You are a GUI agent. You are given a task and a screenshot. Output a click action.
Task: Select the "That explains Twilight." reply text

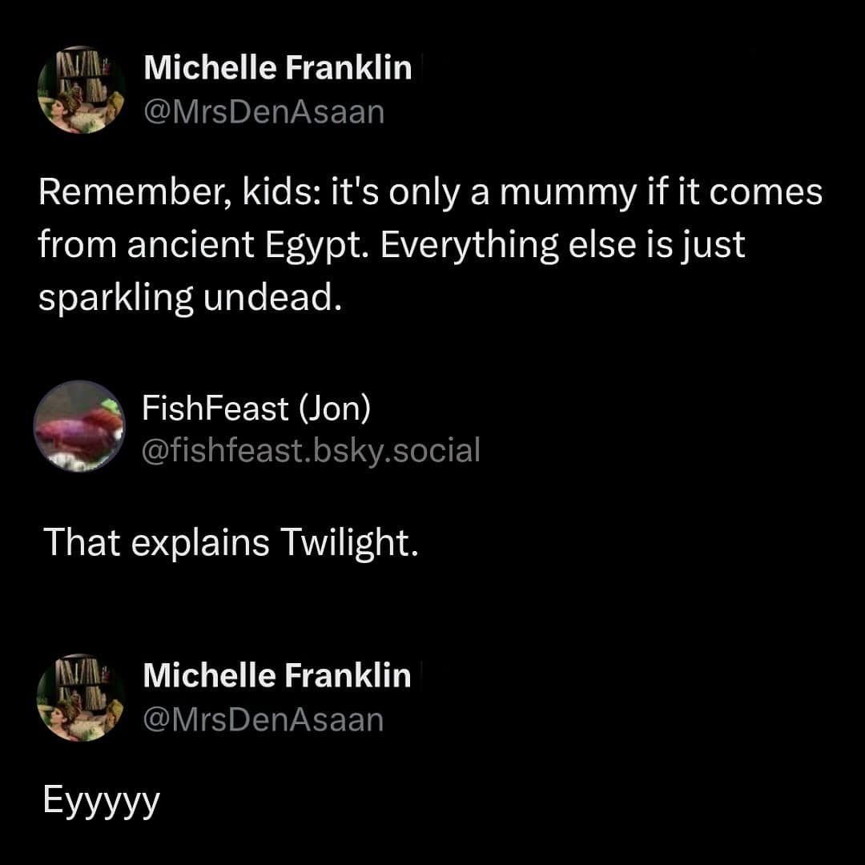tap(231, 542)
